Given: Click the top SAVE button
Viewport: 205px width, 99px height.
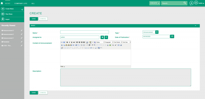Looking at the screenshot, I should point(34,19).
